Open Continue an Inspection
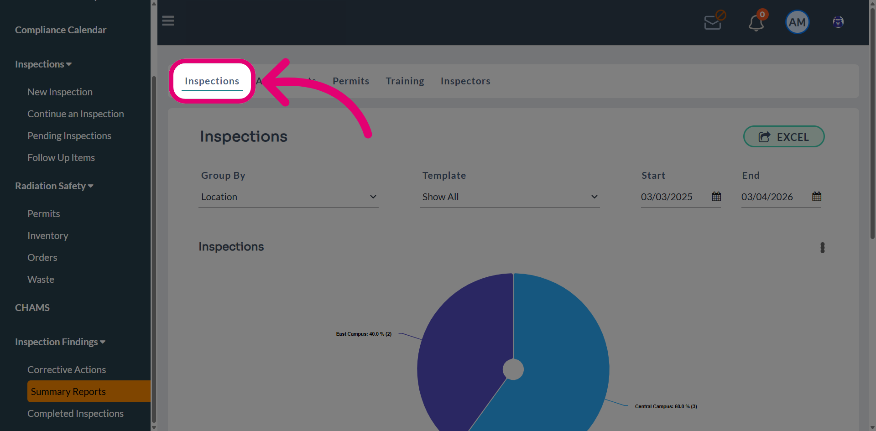 click(x=76, y=114)
